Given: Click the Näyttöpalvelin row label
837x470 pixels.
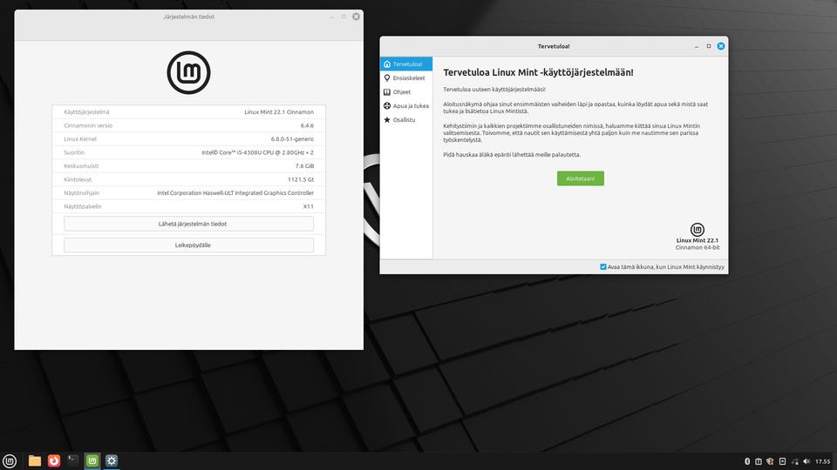Looking at the screenshot, I should (83, 206).
